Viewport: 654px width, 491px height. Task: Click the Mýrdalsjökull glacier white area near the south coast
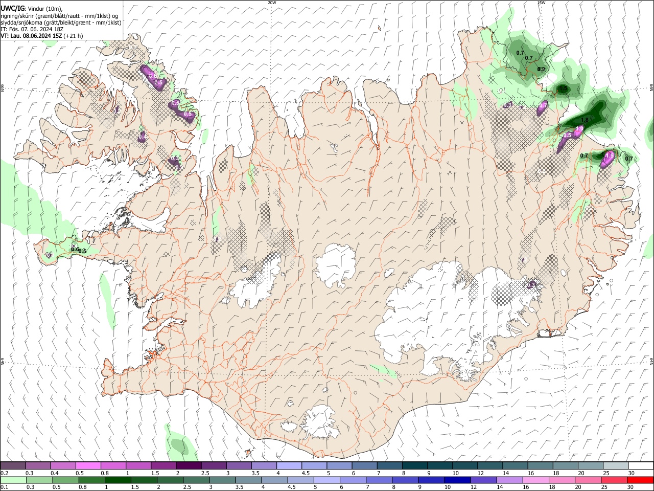click(x=319, y=422)
